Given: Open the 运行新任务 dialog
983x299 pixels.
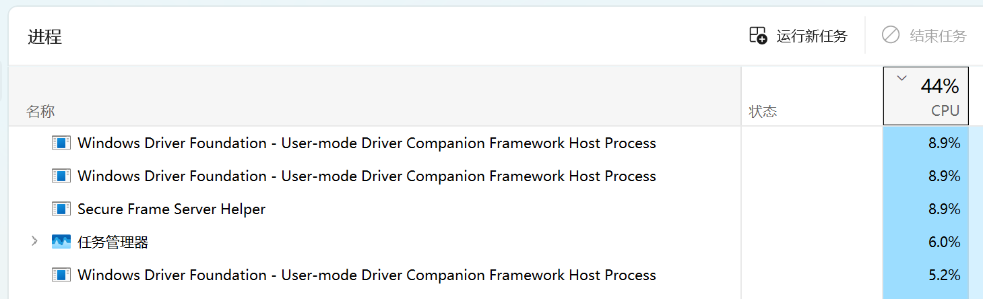Looking at the screenshot, I should [x=798, y=36].
